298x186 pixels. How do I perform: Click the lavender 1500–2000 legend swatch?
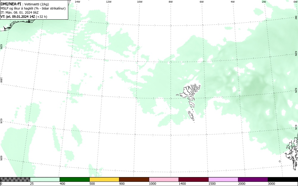223,179
